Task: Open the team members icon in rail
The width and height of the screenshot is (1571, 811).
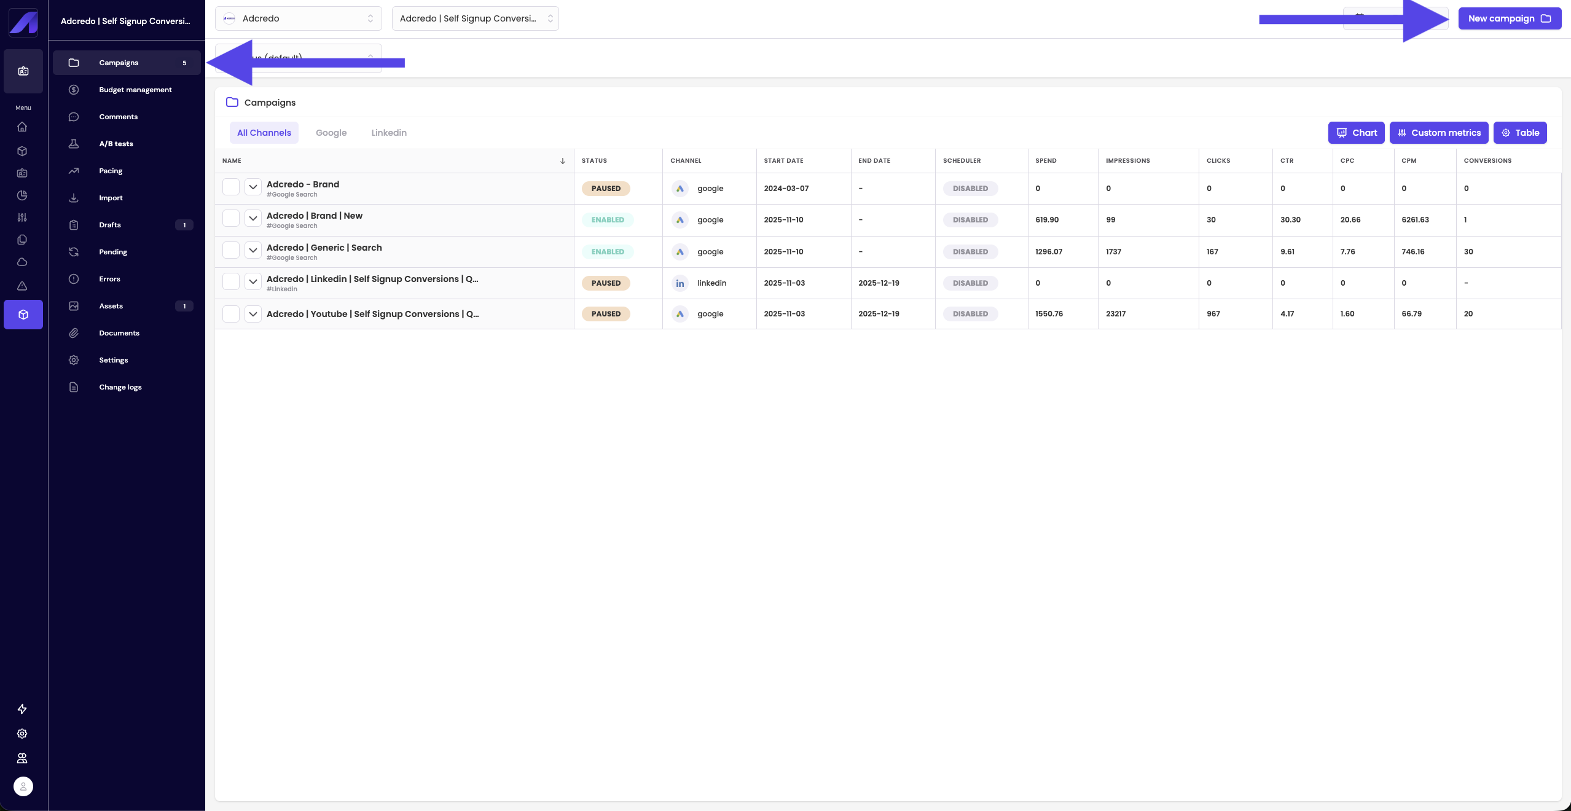Action: pos(22,758)
